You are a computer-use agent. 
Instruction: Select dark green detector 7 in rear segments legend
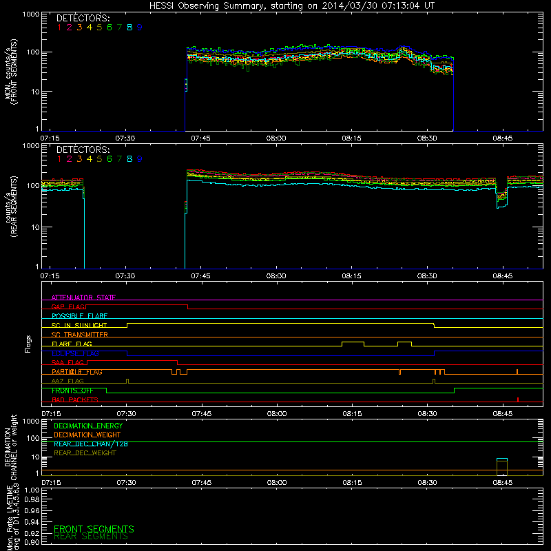(x=119, y=159)
